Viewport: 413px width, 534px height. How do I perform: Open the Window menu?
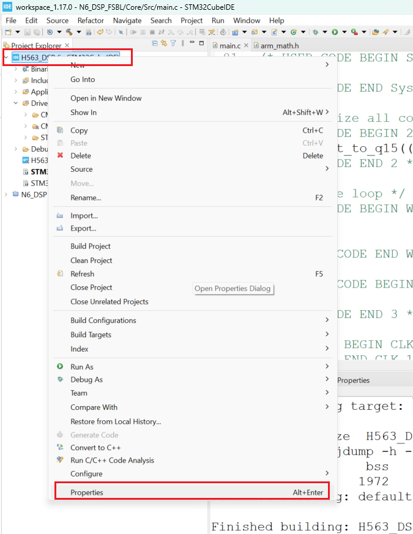[247, 20]
